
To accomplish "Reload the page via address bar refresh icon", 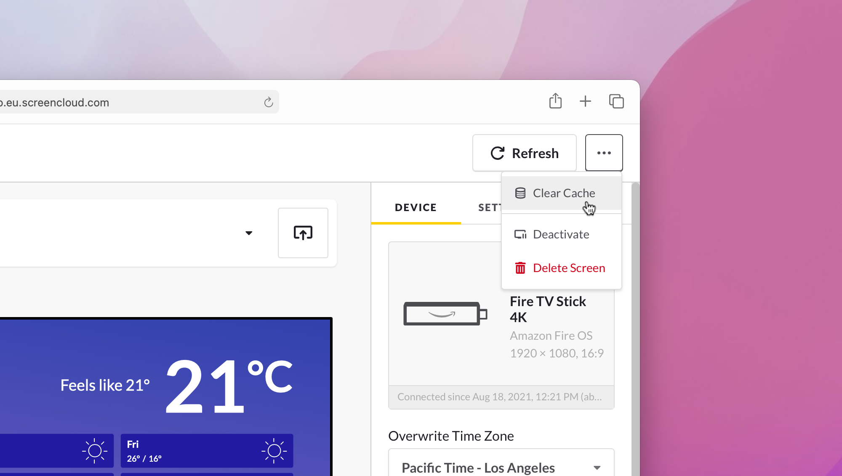I will pyautogui.click(x=269, y=102).
